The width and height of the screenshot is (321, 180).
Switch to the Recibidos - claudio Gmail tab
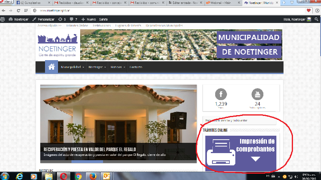[71, 3]
